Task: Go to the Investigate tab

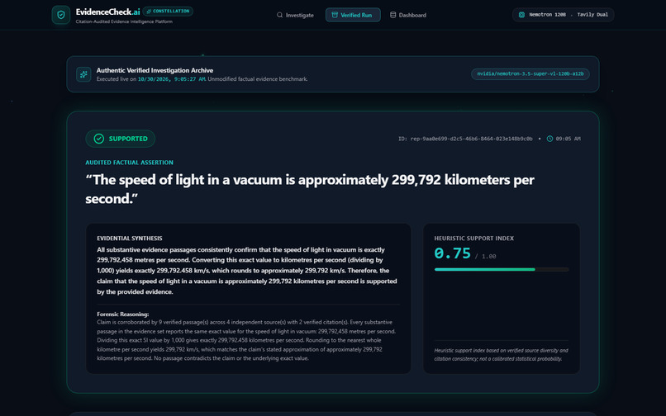Action: coord(295,15)
